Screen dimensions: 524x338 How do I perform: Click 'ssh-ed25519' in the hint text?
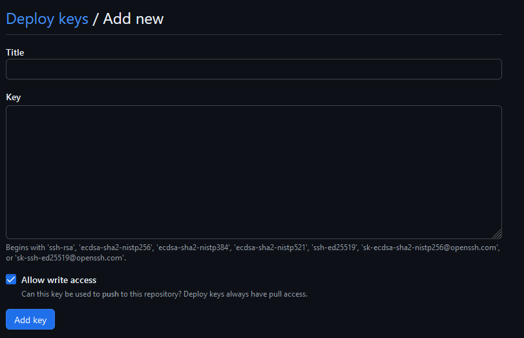click(x=335, y=248)
